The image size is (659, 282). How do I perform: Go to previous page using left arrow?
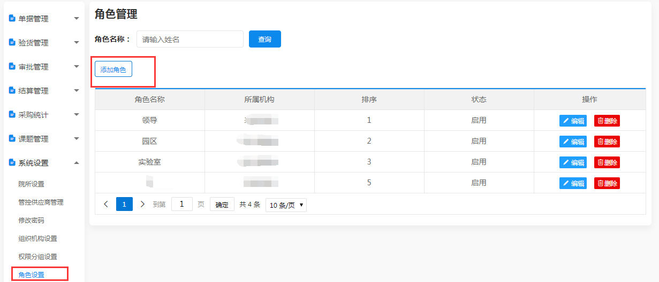click(106, 204)
